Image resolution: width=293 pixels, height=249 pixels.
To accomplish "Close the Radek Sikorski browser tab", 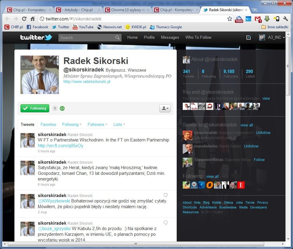I will pos(246,10).
